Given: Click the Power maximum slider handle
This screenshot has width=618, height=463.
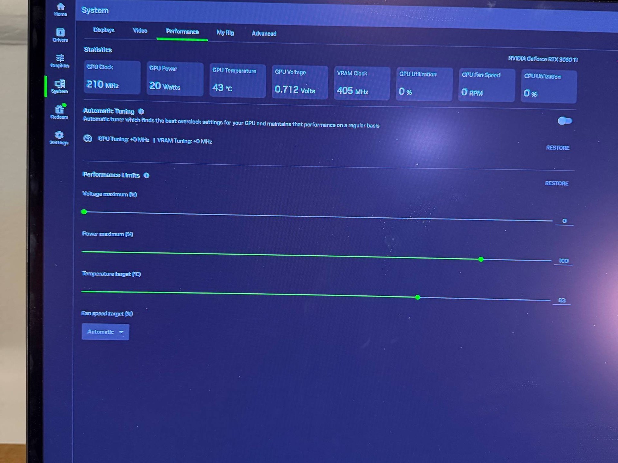Looking at the screenshot, I should point(481,259).
